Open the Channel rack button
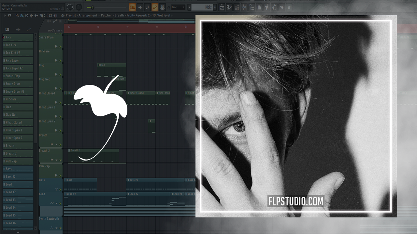The height and width of the screenshot is (234, 417). [x=237, y=7]
